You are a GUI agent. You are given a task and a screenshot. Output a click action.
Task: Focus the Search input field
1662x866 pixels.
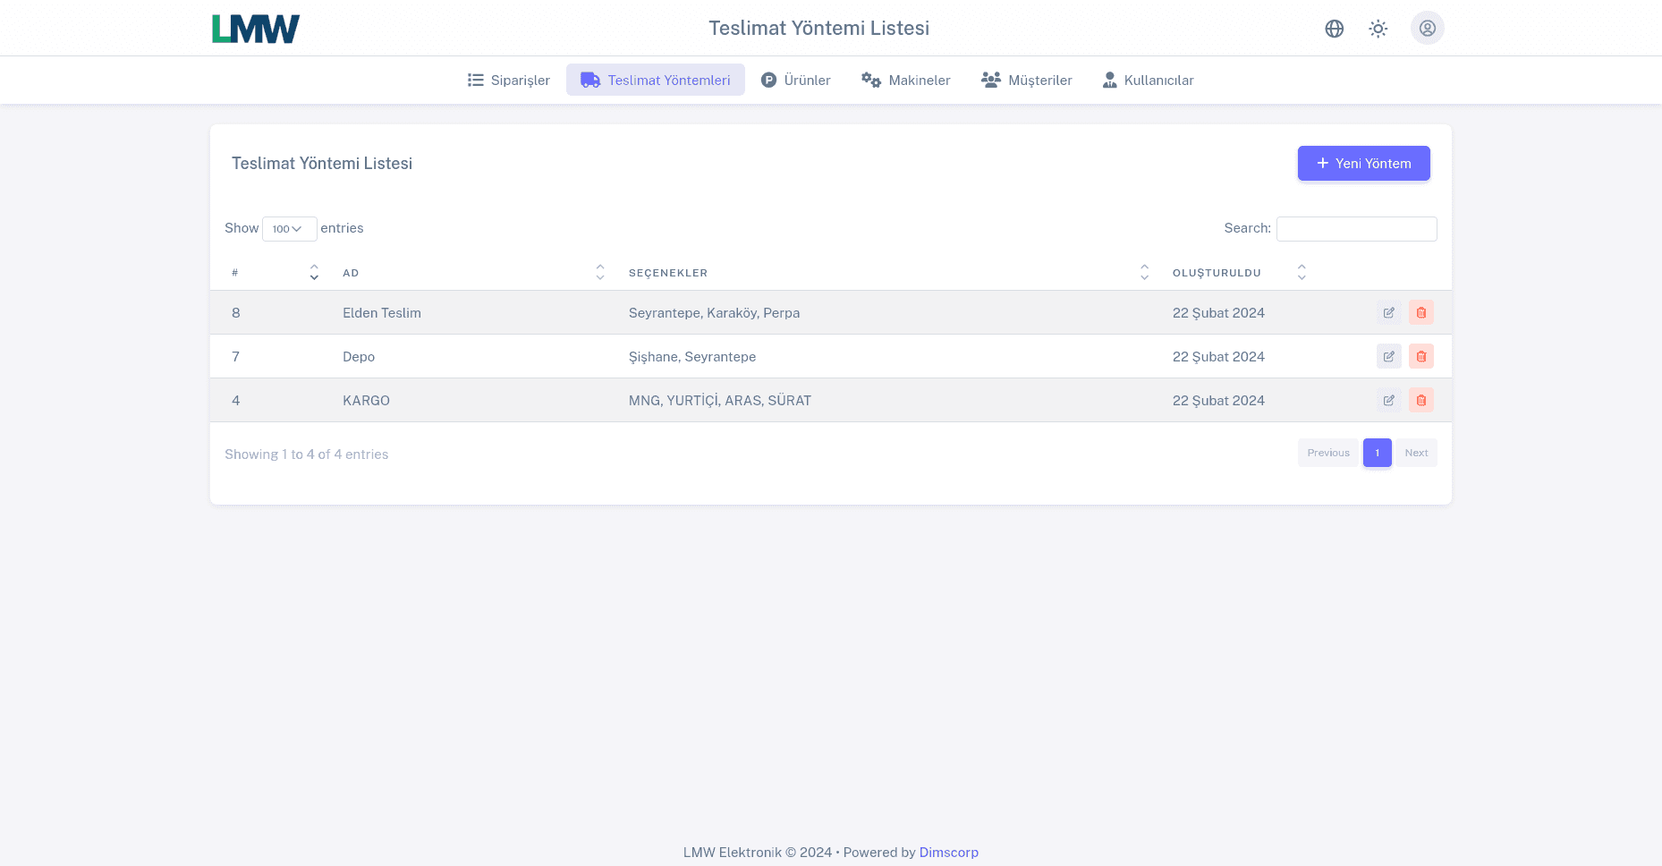1356,229
